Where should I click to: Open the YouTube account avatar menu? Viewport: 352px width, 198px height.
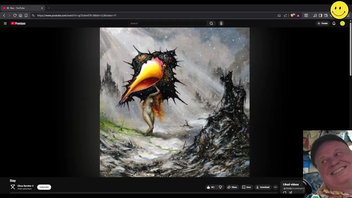tap(342, 23)
